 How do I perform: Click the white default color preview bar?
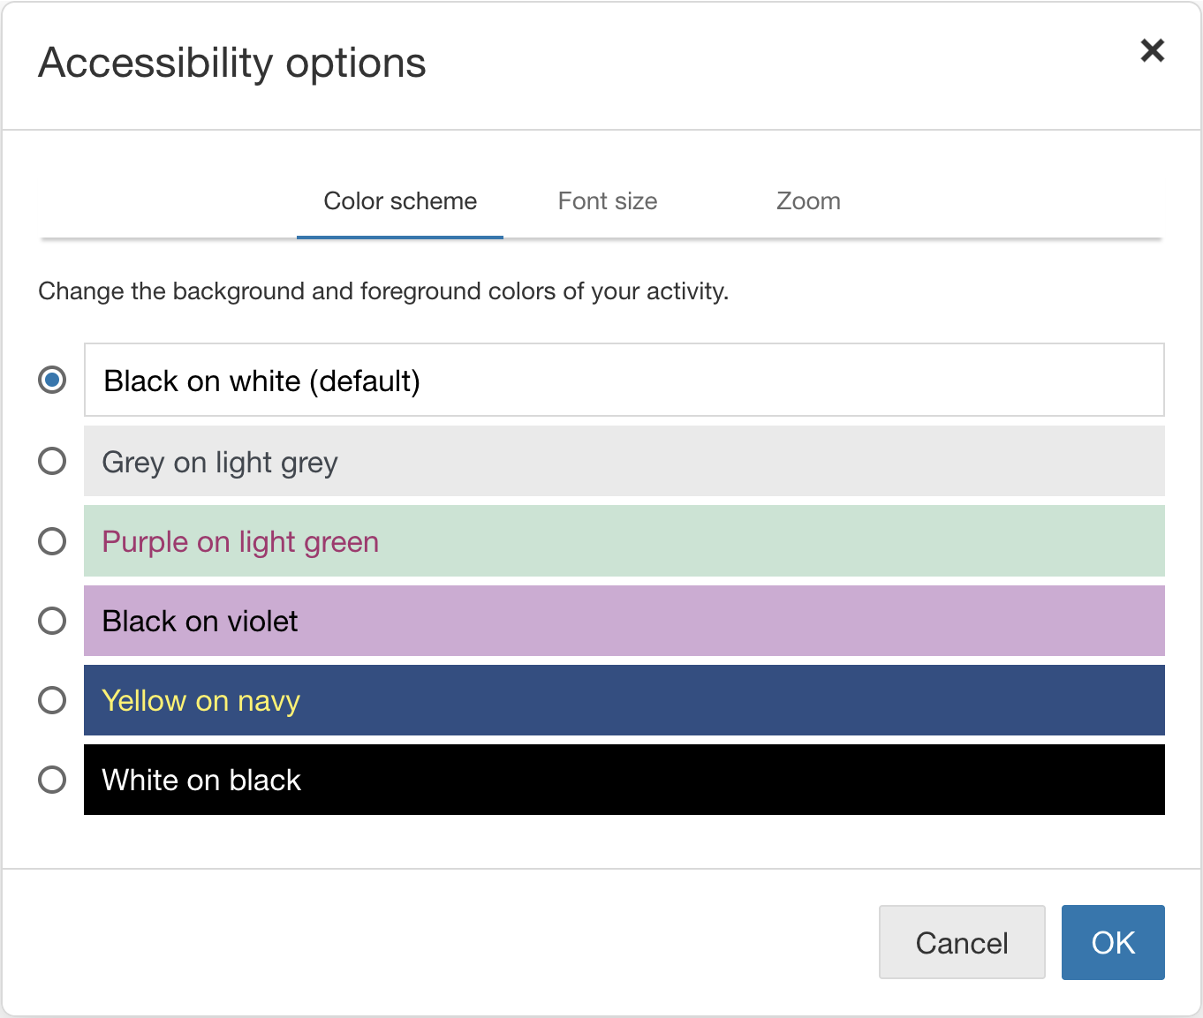click(624, 380)
